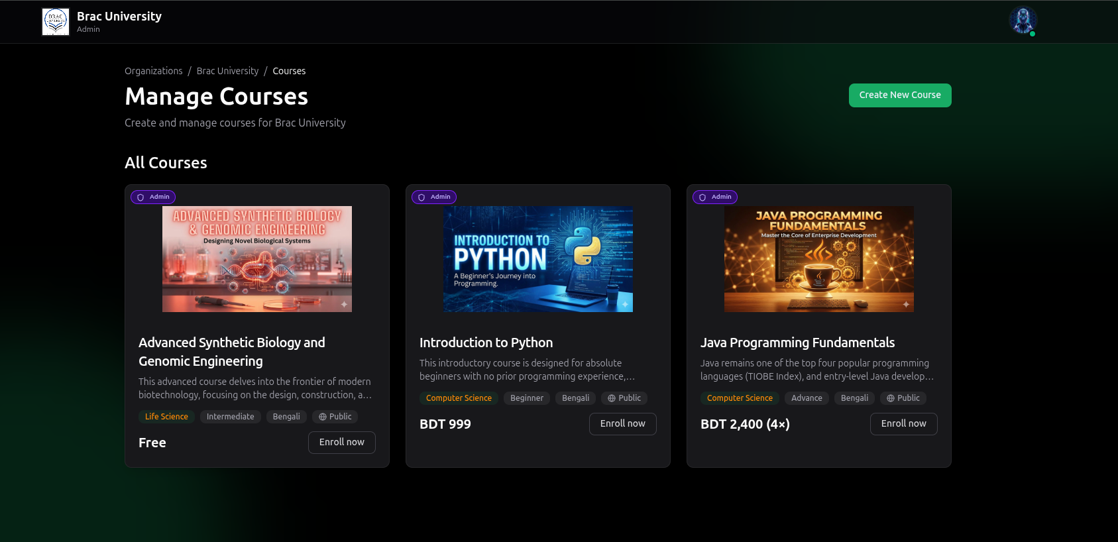
Task: Open the Brac University breadcrumb link
Action: pyautogui.click(x=227, y=71)
